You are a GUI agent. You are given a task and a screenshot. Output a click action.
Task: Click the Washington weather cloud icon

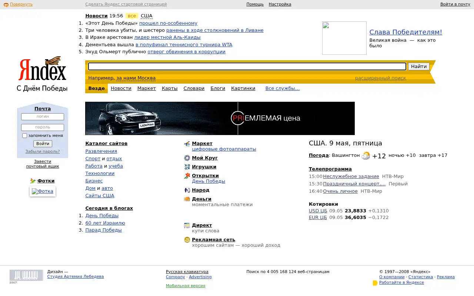coord(365,156)
